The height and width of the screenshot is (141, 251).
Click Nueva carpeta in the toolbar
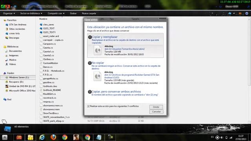pyautogui.click(x=89, y=13)
